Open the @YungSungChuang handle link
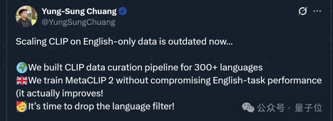The image size is (333, 121). (78, 22)
